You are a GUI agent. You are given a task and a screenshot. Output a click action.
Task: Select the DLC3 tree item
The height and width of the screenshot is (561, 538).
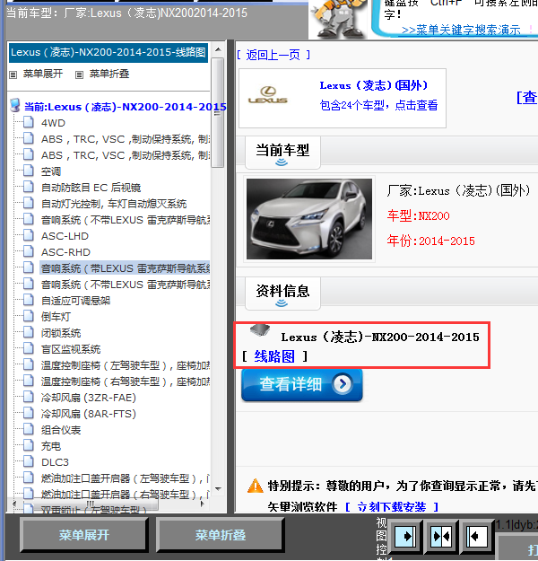pyautogui.click(x=55, y=462)
